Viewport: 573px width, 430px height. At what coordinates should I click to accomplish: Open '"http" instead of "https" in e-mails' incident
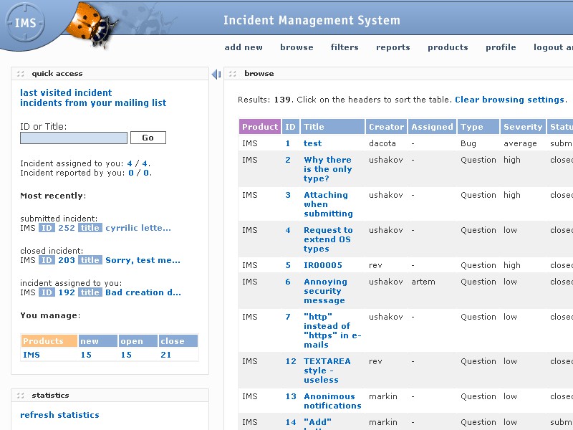(x=332, y=330)
